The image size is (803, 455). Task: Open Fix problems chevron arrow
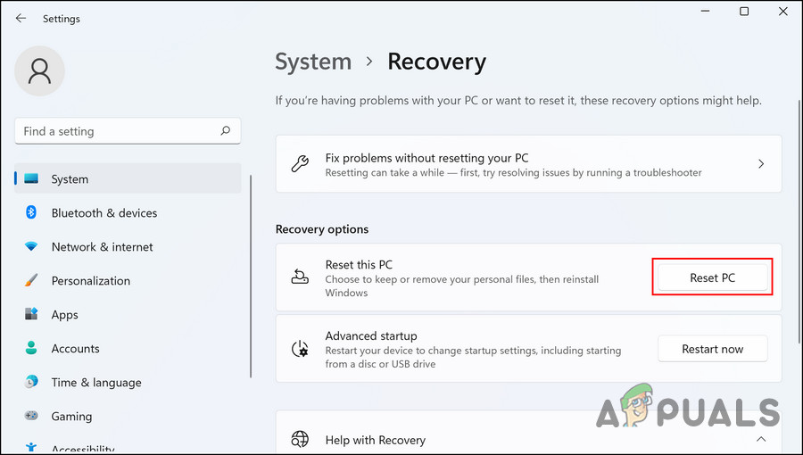tap(761, 164)
